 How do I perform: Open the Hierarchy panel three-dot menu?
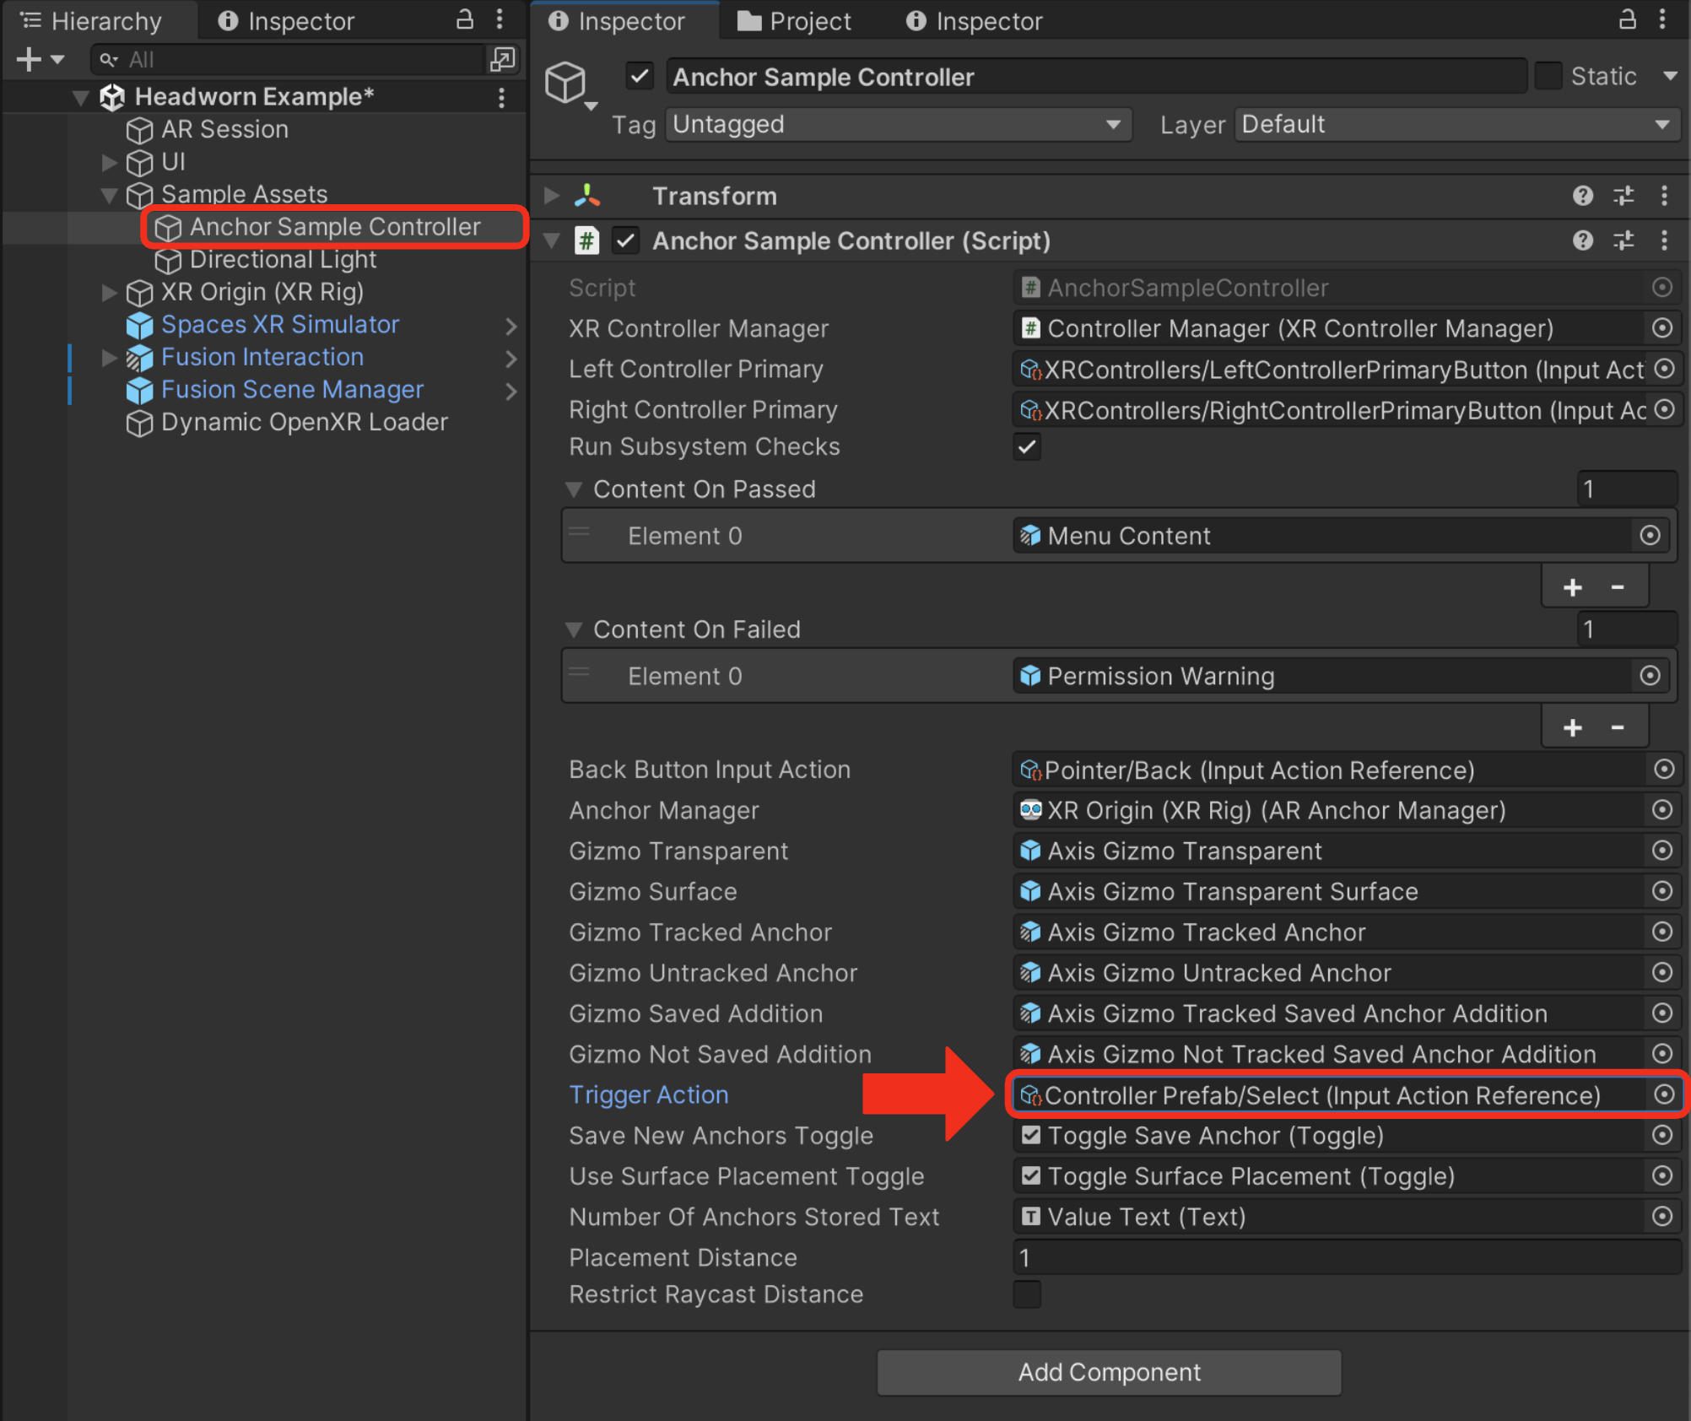tap(500, 19)
